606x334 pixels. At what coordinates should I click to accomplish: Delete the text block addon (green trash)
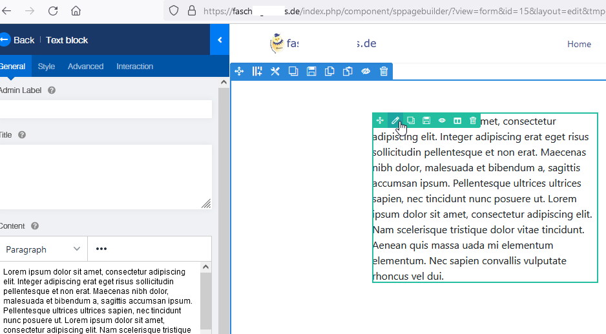coord(473,121)
